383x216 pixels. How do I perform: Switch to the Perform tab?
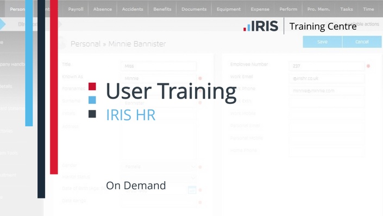pos(288,9)
